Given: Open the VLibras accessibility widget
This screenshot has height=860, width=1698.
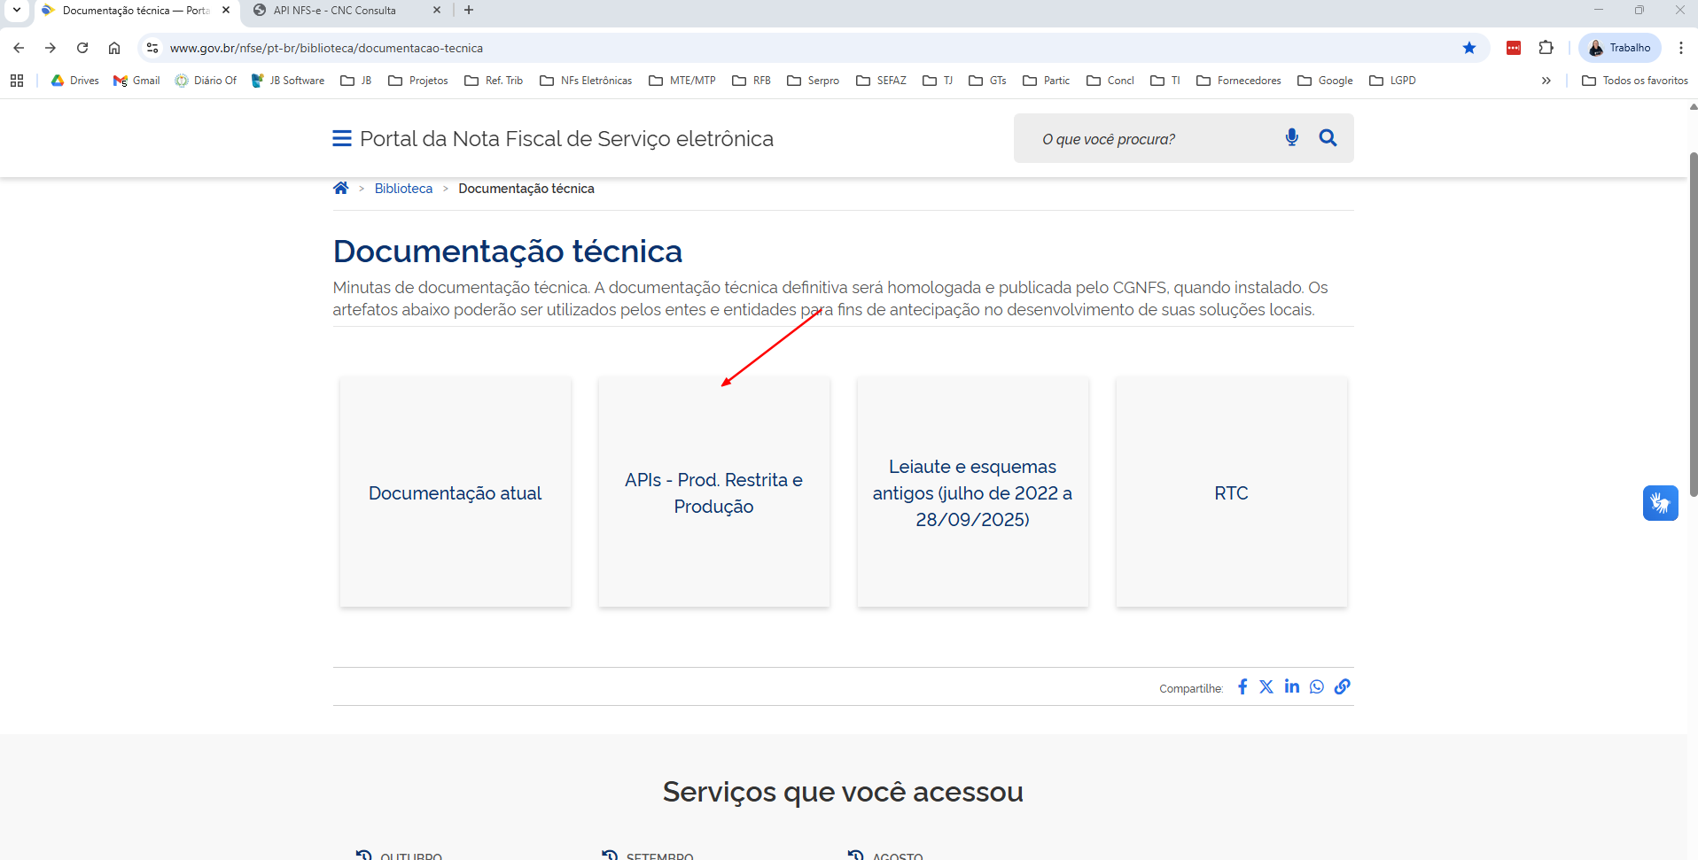Looking at the screenshot, I should tap(1660, 503).
